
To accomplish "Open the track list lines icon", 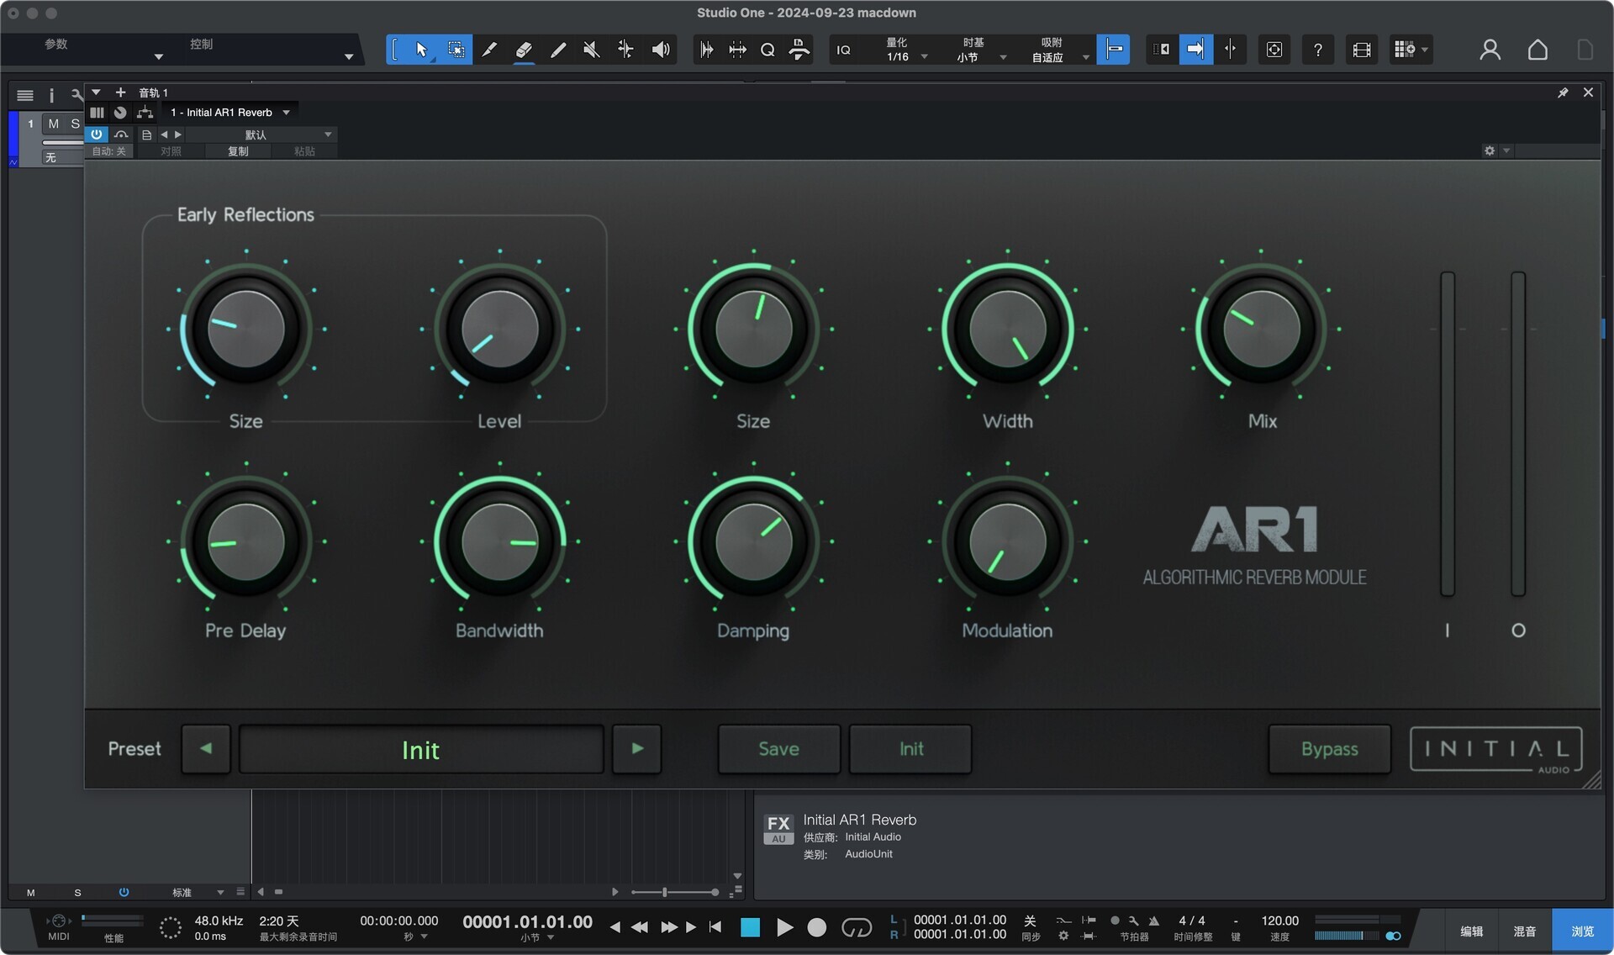I will tap(25, 95).
